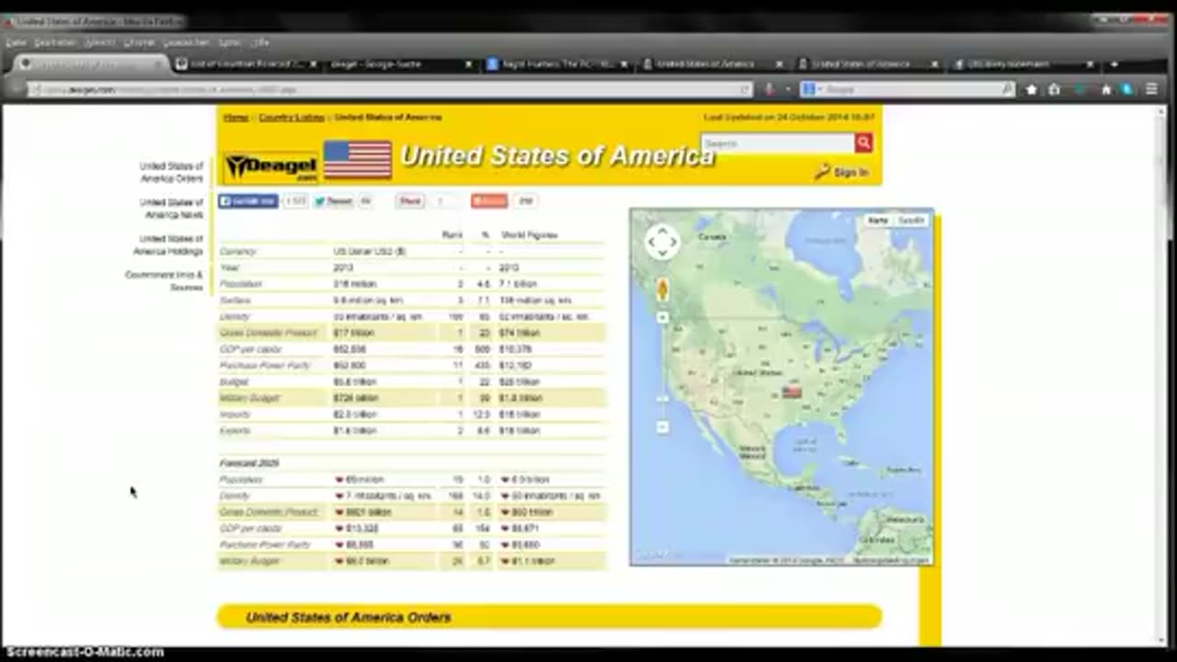Click the 'United States of America Orders' section header
This screenshot has height=662, width=1177.
click(x=549, y=617)
